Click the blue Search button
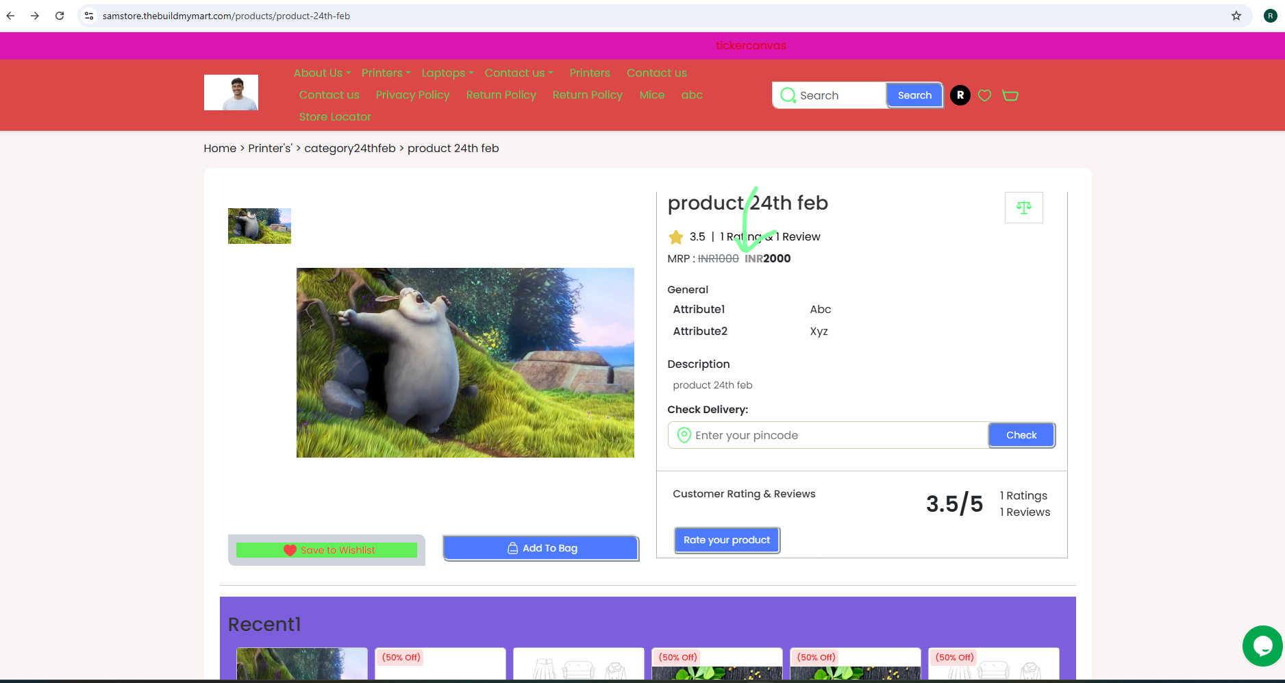The image size is (1285, 683). tap(914, 95)
